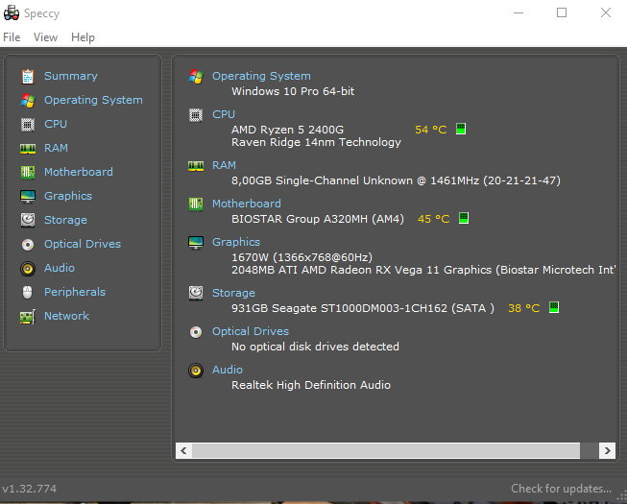Click the Speccy app icon in title bar

click(12, 12)
